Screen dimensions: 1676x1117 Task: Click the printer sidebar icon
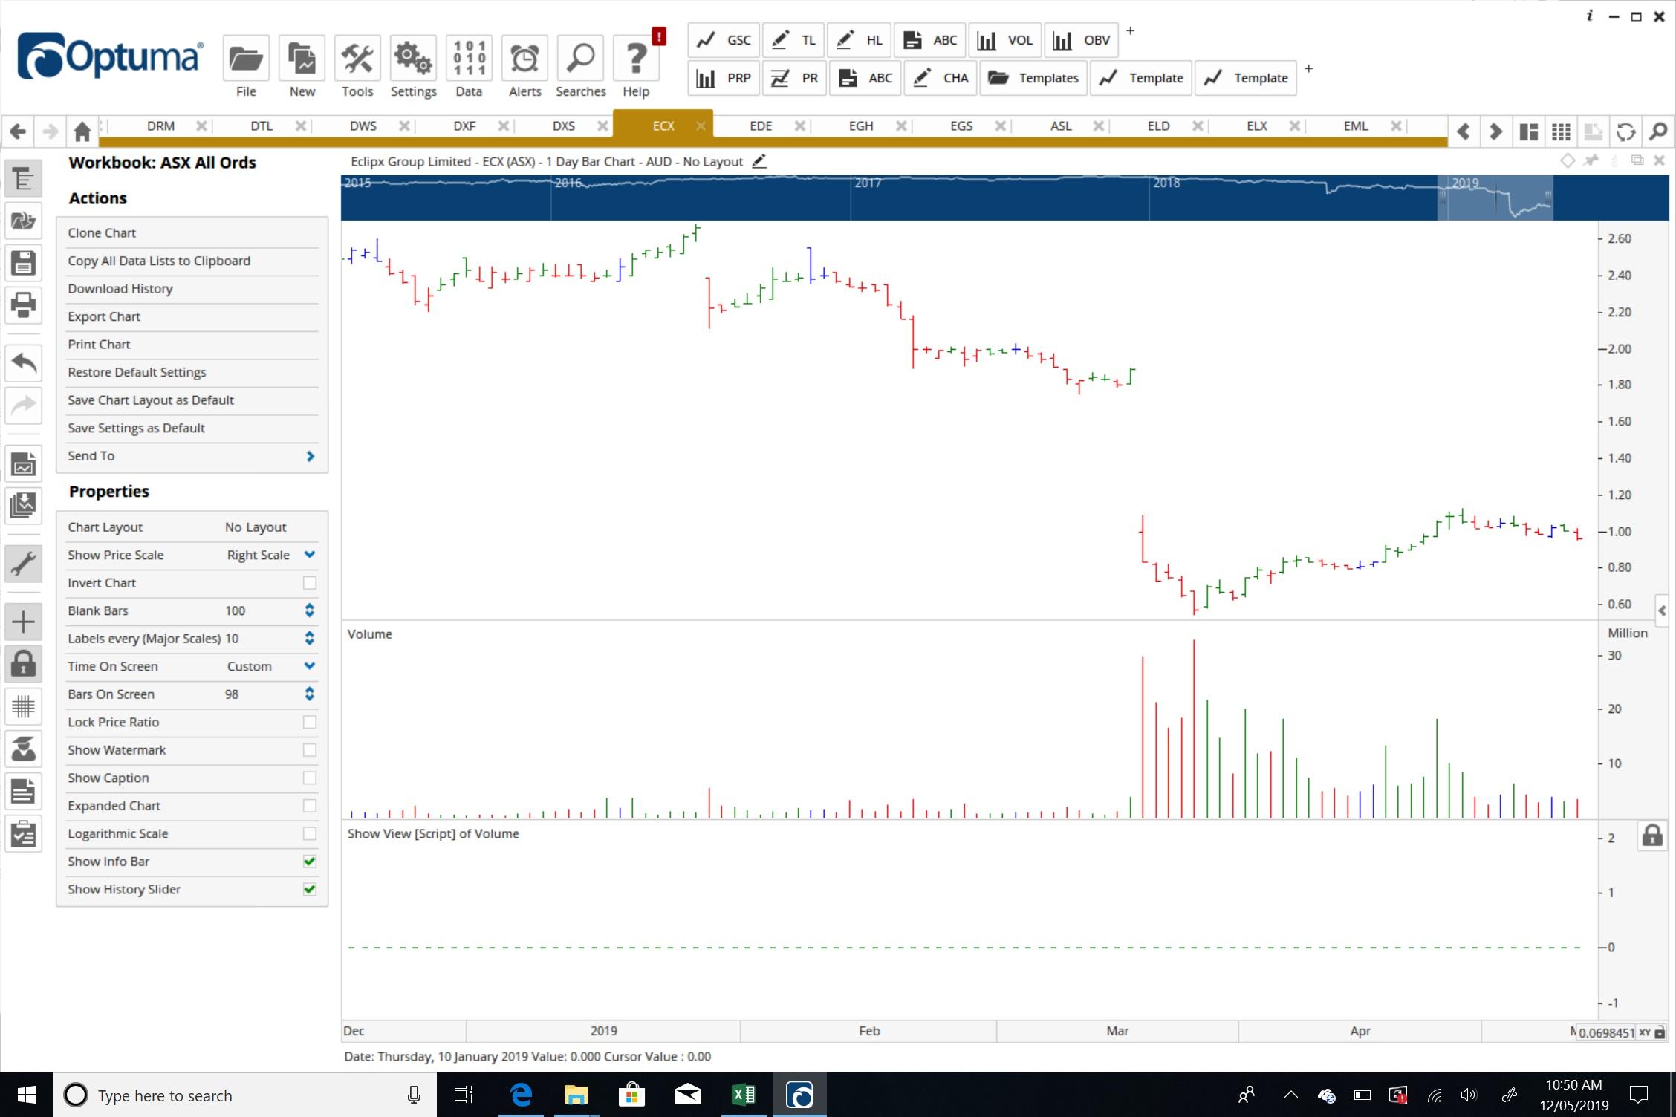[x=23, y=305]
